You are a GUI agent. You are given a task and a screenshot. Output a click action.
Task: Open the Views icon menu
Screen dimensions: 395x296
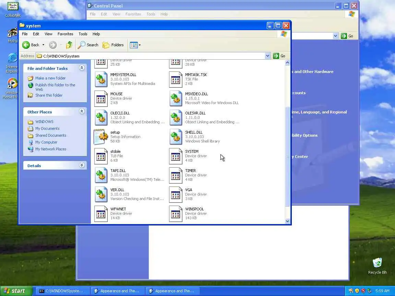click(x=135, y=45)
